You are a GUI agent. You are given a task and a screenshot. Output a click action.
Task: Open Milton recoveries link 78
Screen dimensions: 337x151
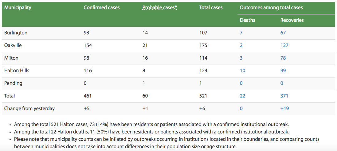pos(283,58)
